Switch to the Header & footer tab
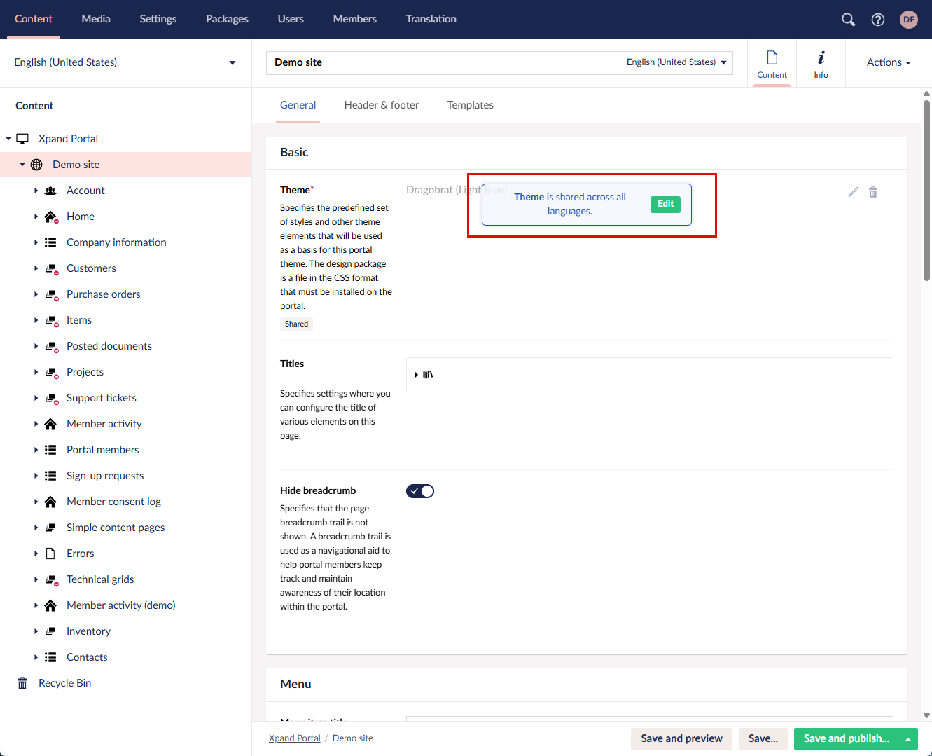This screenshot has height=756, width=932. click(x=381, y=105)
